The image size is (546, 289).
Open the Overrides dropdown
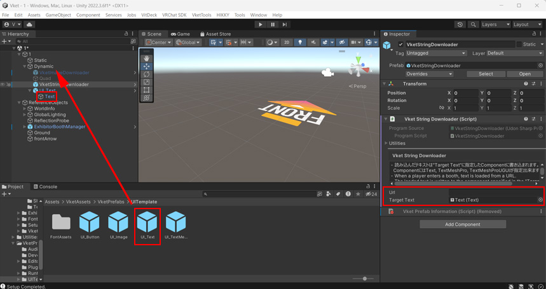[x=430, y=74]
